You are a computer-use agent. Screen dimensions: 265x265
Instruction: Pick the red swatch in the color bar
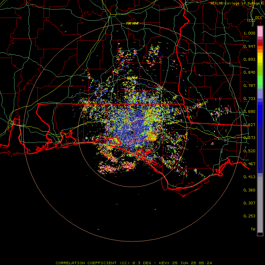[x=260, y=44]
